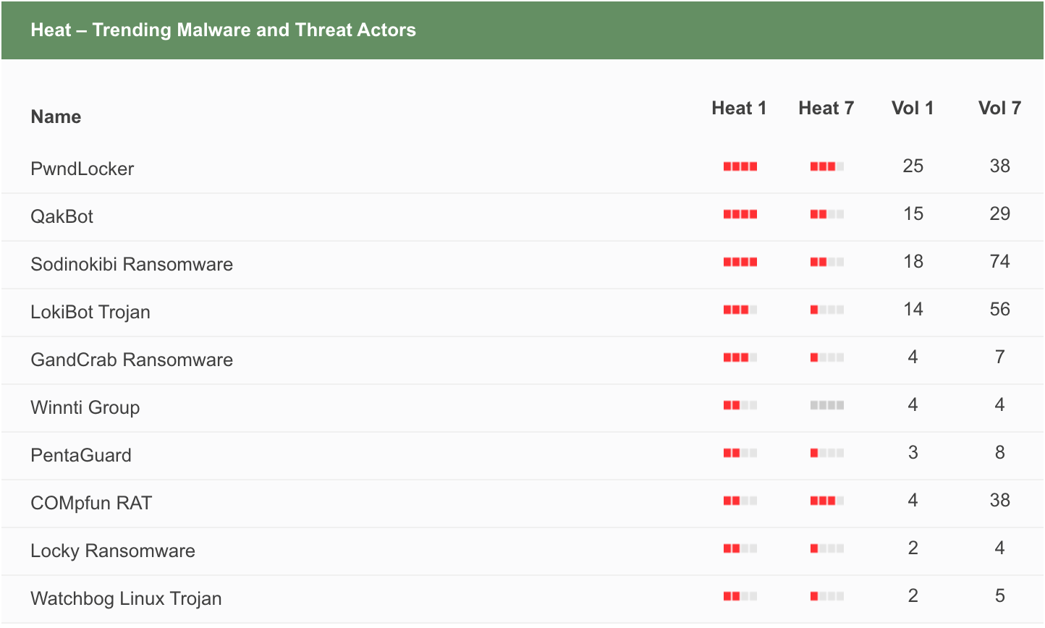
Task: Click Winnti Group Vol 7 value 4
Action: tap(1000, 404)
